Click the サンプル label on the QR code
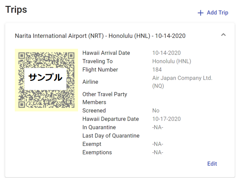 tap(45, 77)
